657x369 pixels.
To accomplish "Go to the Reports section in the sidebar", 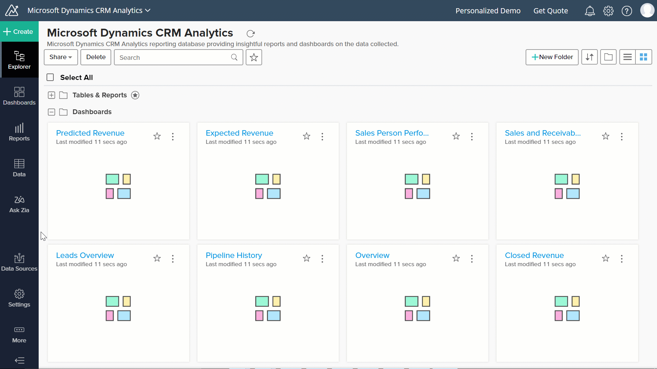I will [19, 132].
